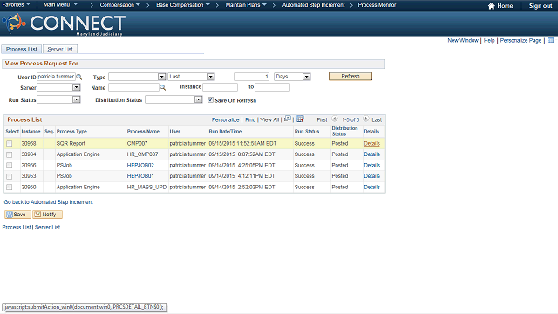Show next rows with the right arrow icon

pyautogui.click(x=366, y=119)
